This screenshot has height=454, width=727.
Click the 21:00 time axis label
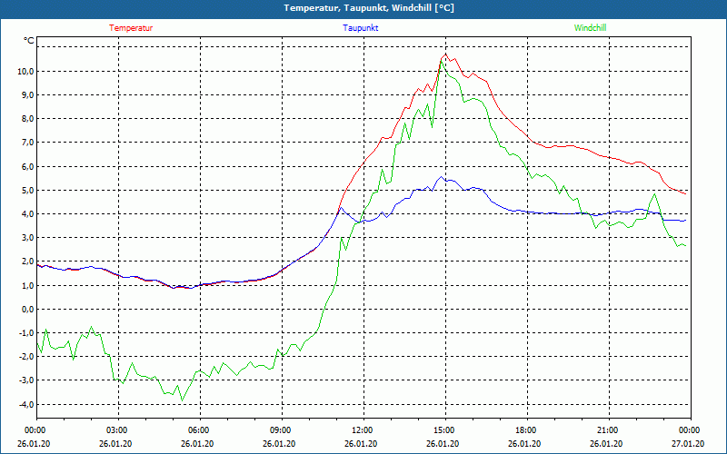coord(609,430)
